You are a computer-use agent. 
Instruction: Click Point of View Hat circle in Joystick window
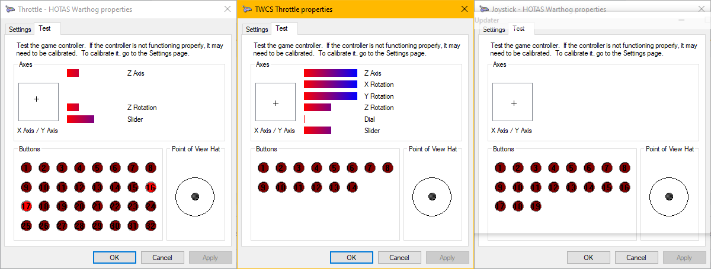click(x=669, y=196)
